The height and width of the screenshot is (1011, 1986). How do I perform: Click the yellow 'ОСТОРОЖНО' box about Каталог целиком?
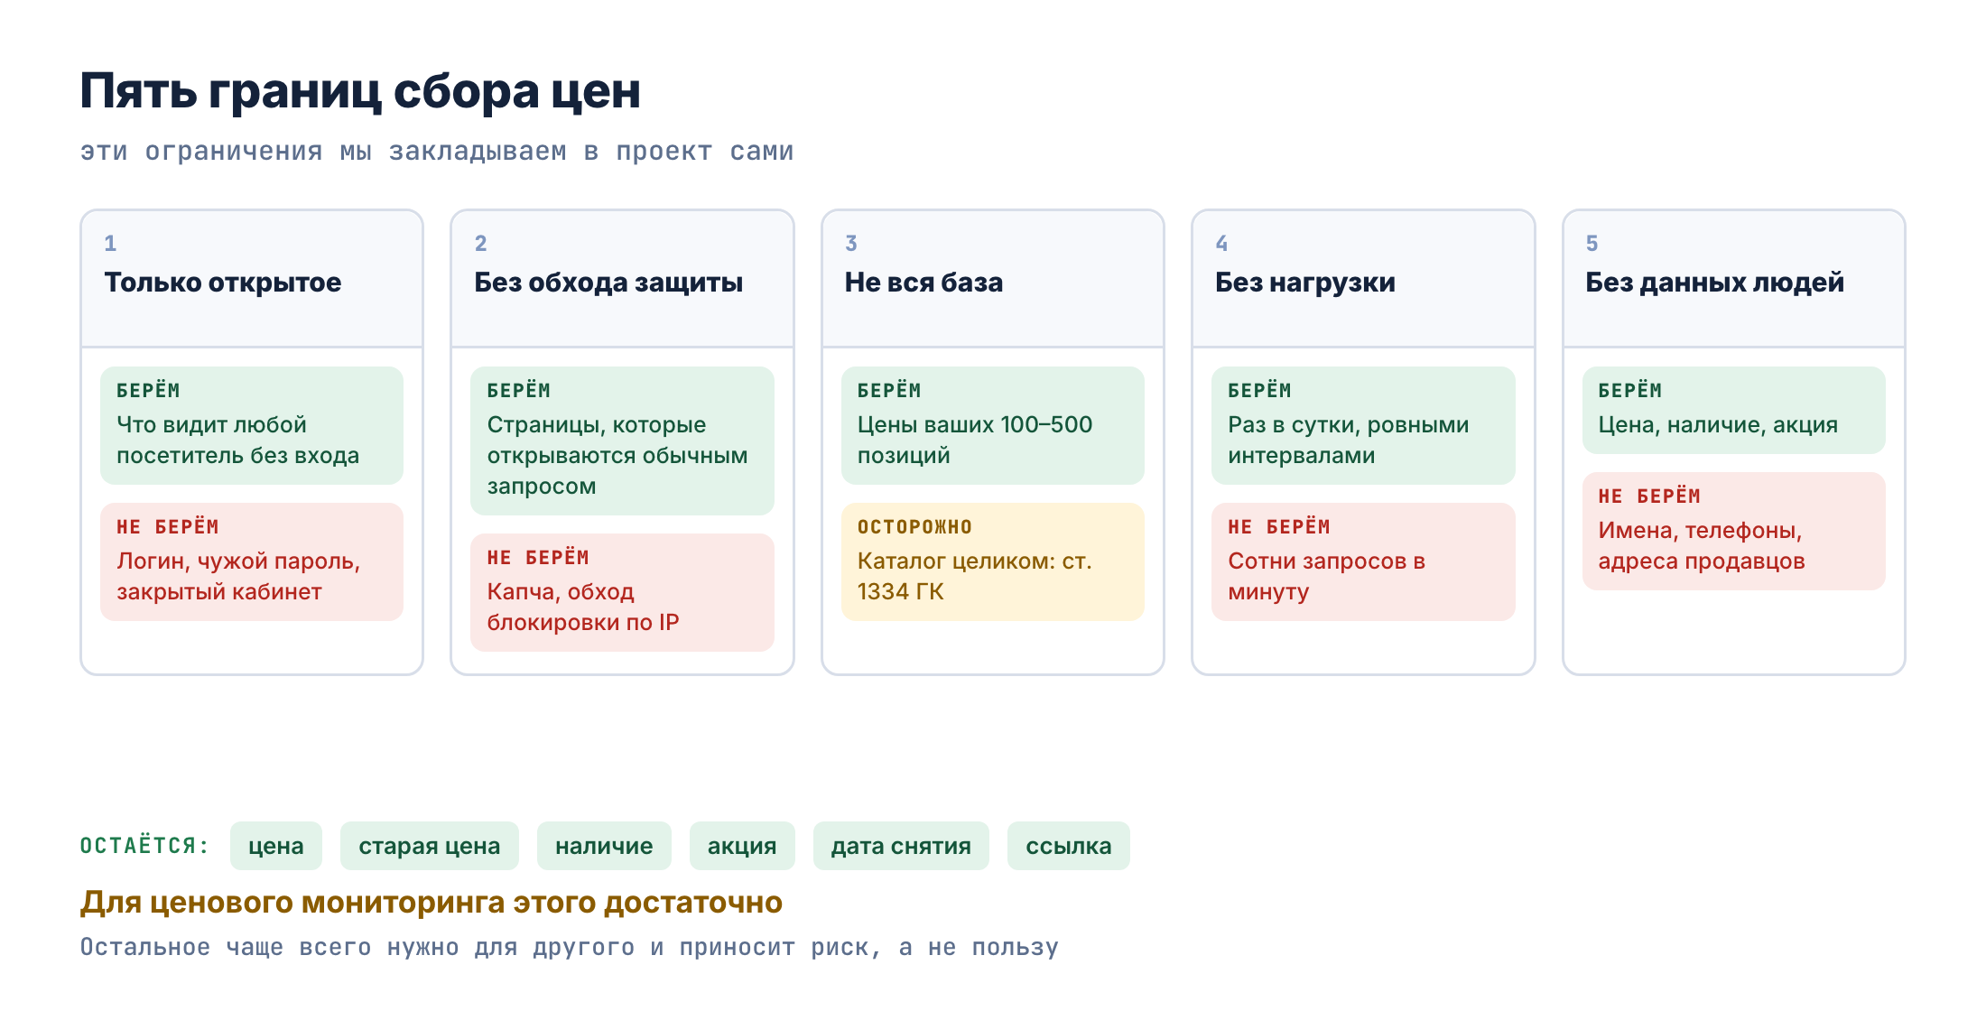[993, 561]
